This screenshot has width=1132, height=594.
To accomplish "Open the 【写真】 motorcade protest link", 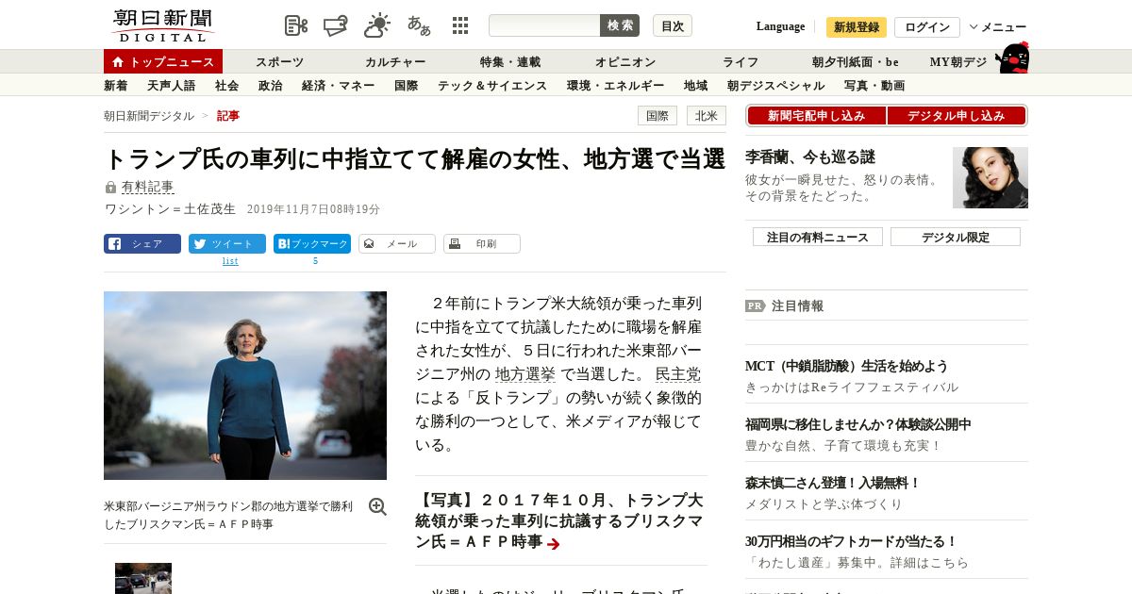I will [x=558, y=520].
